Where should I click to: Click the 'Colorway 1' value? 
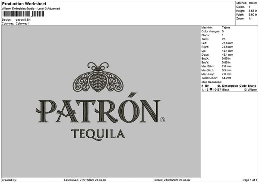(x=22, y=24)
